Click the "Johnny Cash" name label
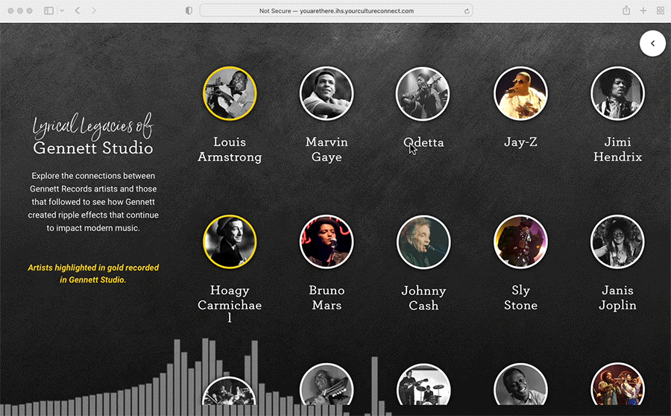The width and height of the screenshot is (671, 416). [423, 298]
